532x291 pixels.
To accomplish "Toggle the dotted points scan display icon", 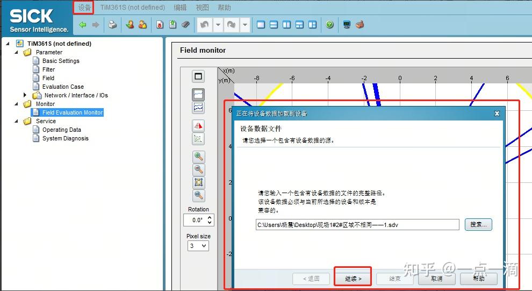I will (198, 108).
